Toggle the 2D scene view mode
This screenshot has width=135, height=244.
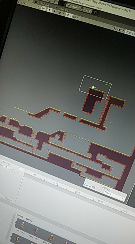(x=44, y=8)
